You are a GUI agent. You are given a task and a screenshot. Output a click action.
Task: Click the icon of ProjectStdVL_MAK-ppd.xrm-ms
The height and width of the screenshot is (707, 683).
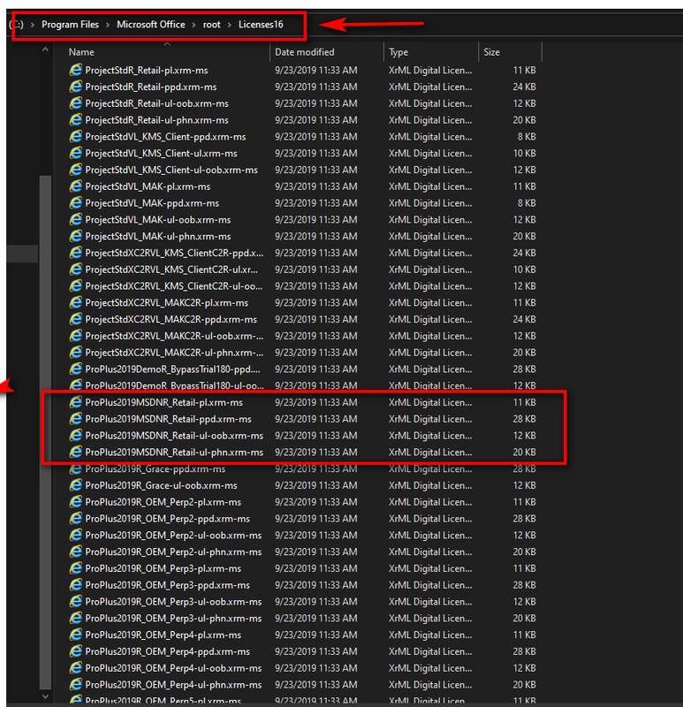pyautogui.click(x=76, y=203)
